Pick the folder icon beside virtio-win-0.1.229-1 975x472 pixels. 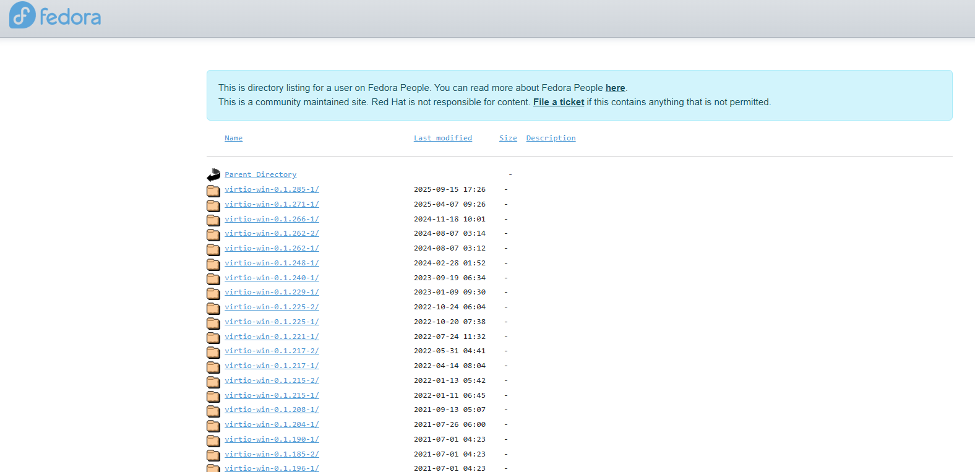pyautogui.click(x=213, y=293)
